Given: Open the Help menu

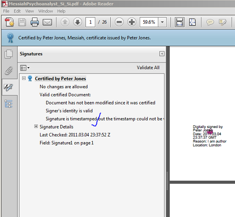Looking at the screenshot, I should pyautogui.click(x=61, y=11).
